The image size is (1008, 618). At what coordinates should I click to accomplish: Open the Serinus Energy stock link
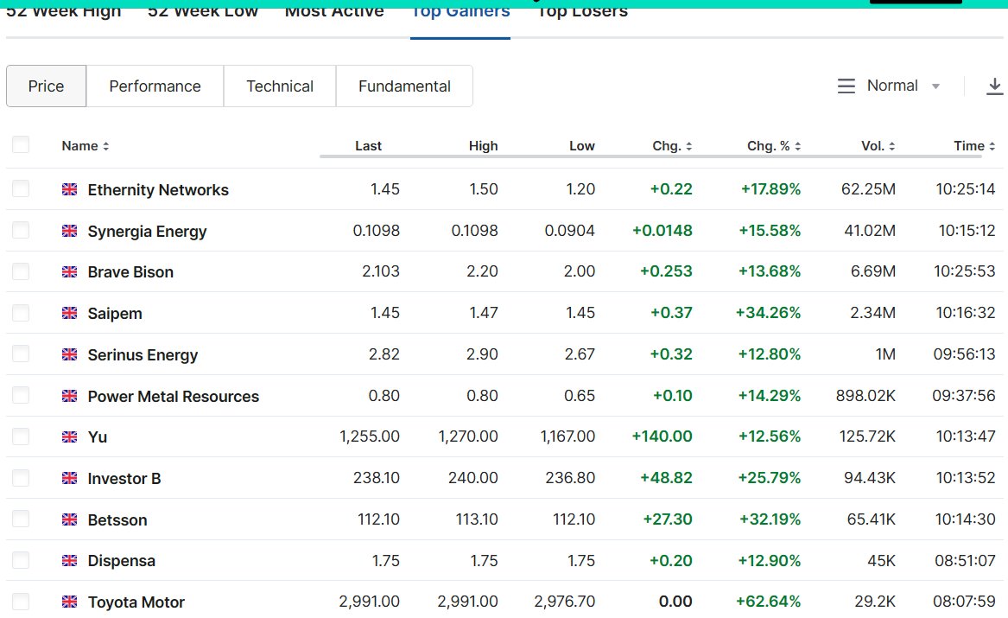coord(143,355)
